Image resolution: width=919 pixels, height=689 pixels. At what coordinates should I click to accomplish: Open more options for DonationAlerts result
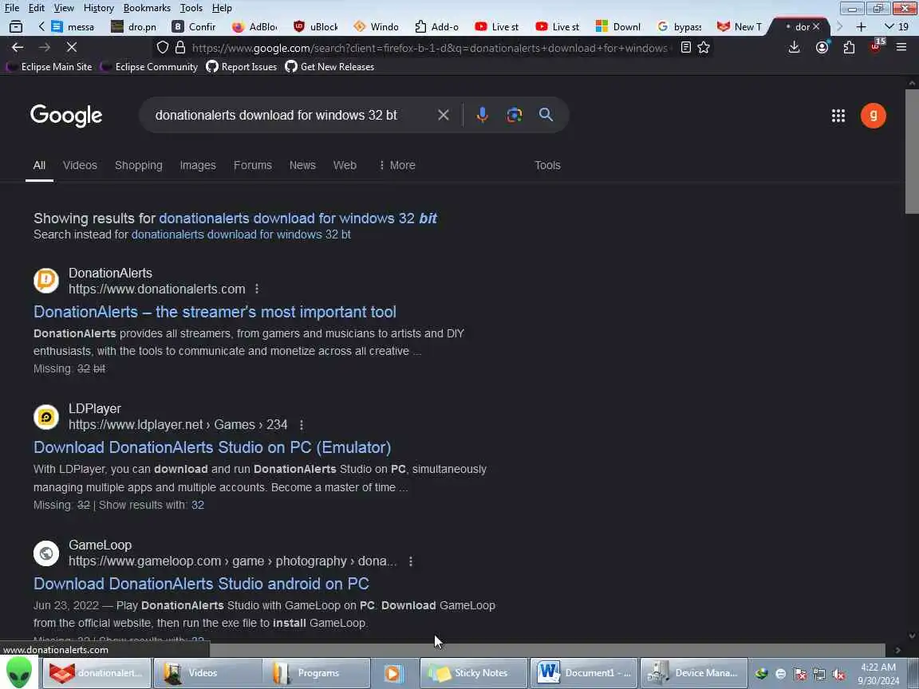click(x=257, y=289)
